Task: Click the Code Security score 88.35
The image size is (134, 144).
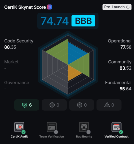Action: [10, 47]
